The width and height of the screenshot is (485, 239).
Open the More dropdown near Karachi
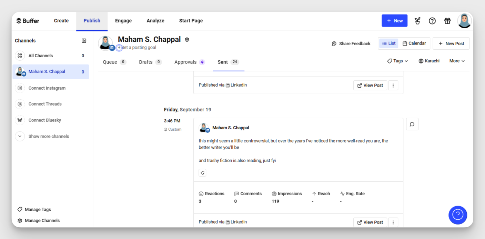pyautogui.click(x=456, y=61)
